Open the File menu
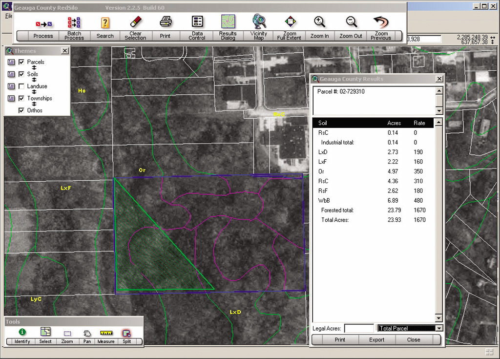 (x=9, y=16)
